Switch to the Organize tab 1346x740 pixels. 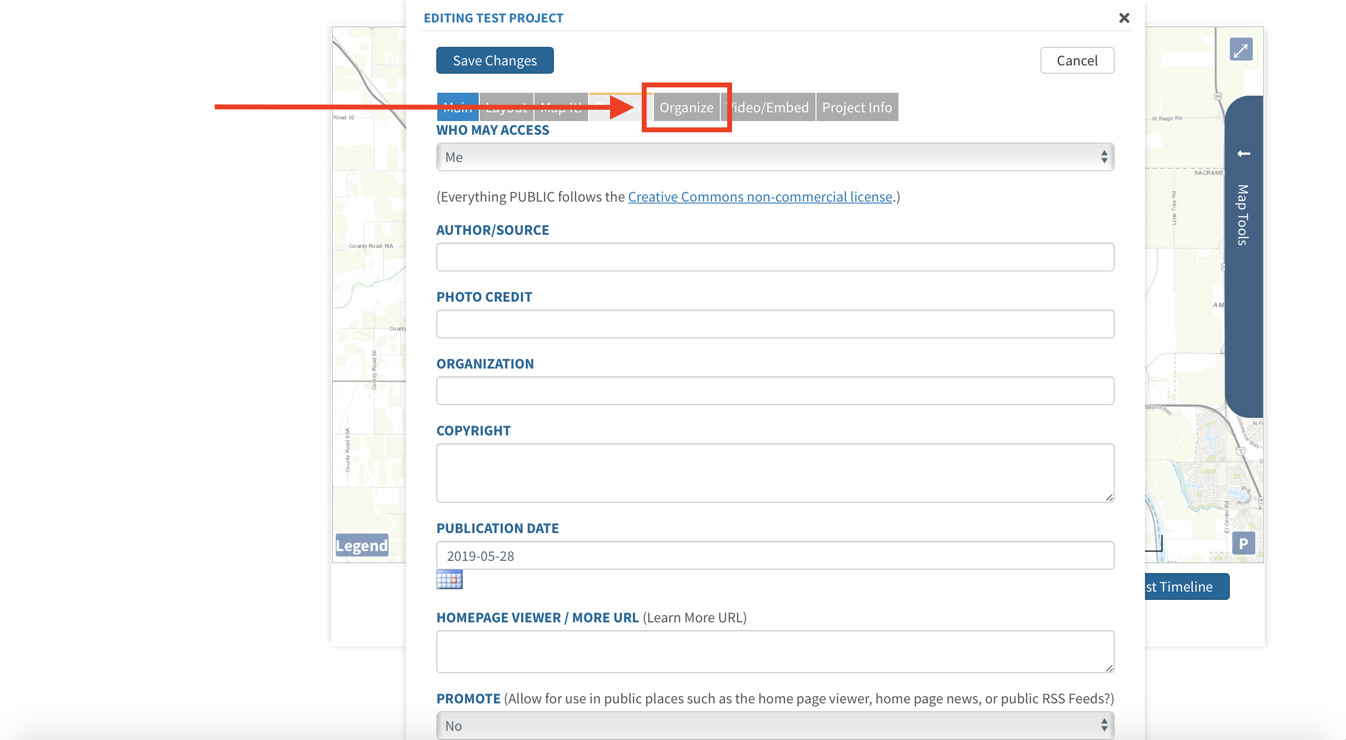click(686, 107)
